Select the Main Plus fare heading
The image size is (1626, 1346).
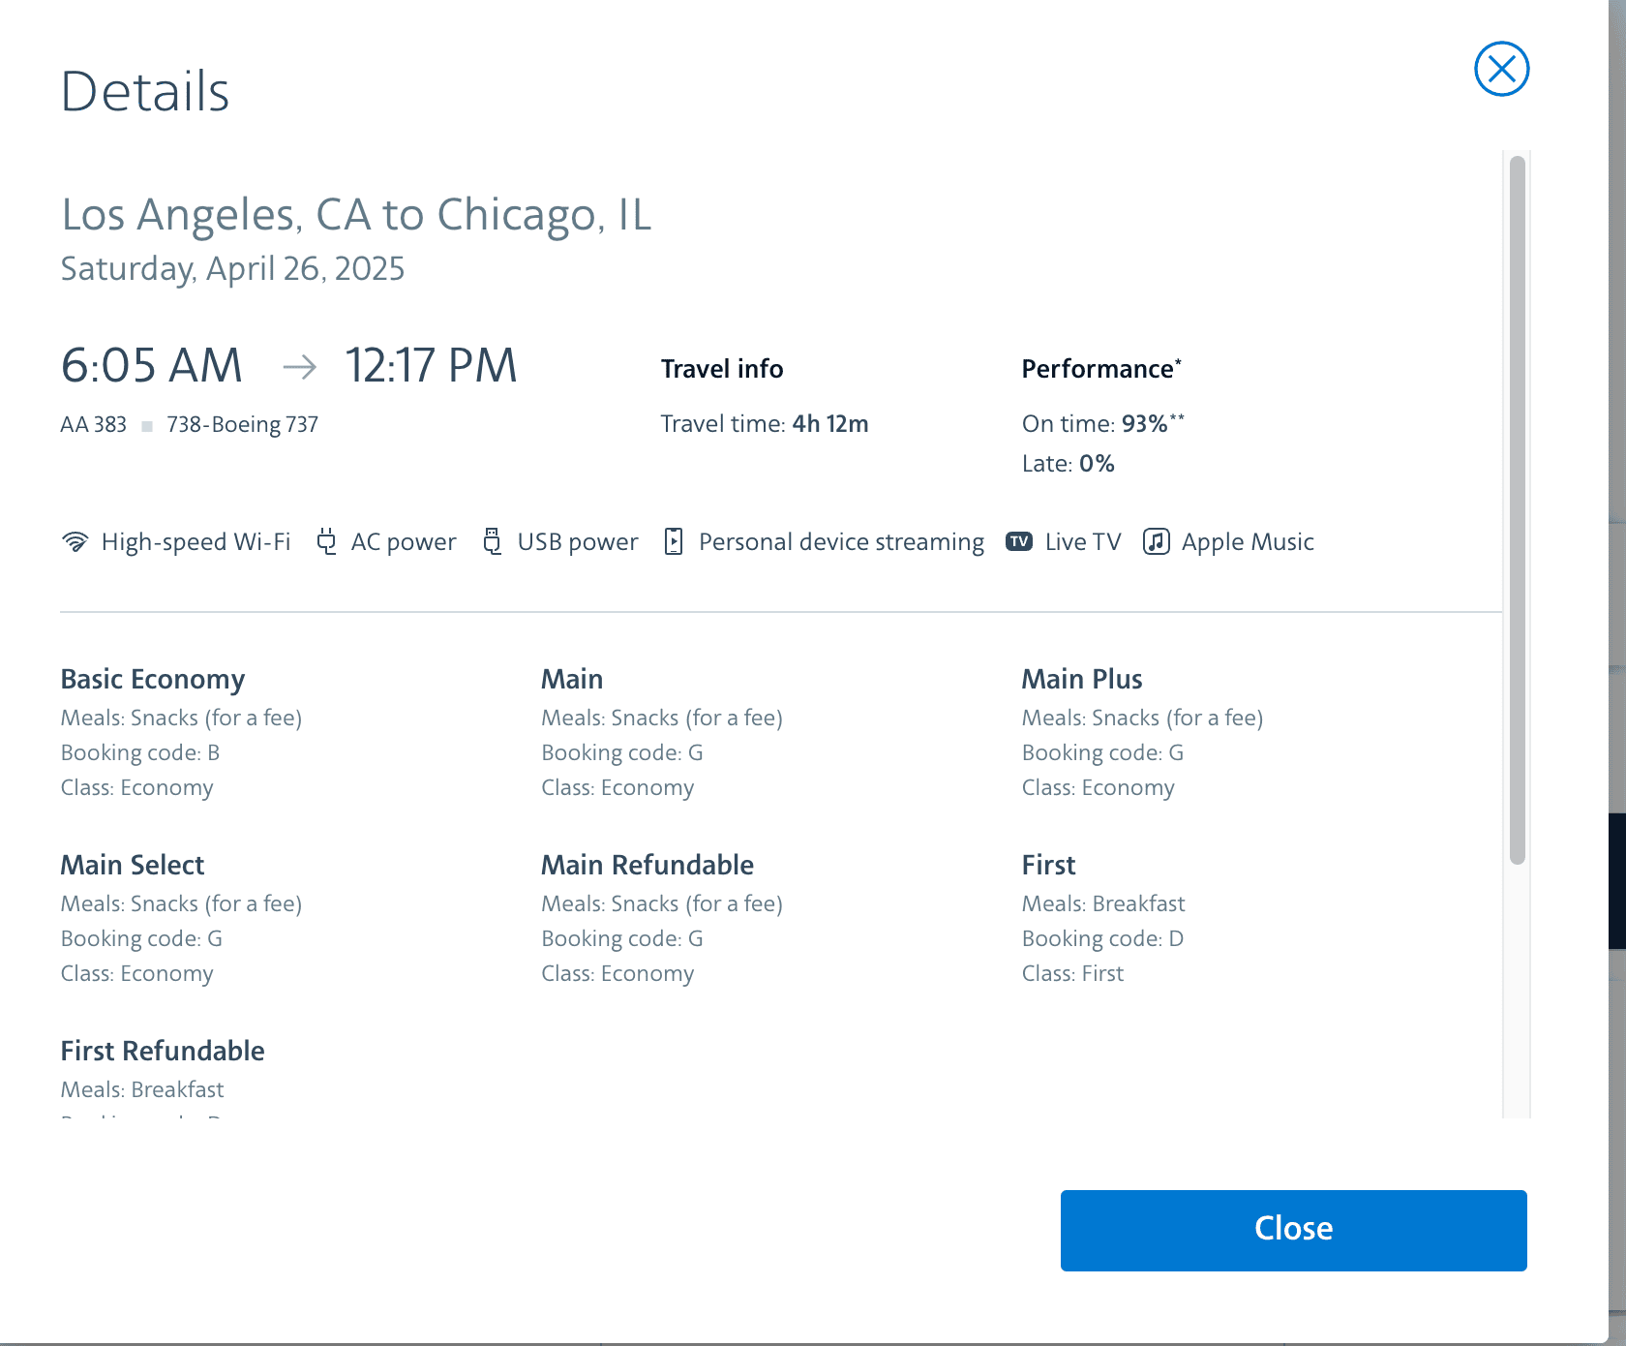(1081, 679)
